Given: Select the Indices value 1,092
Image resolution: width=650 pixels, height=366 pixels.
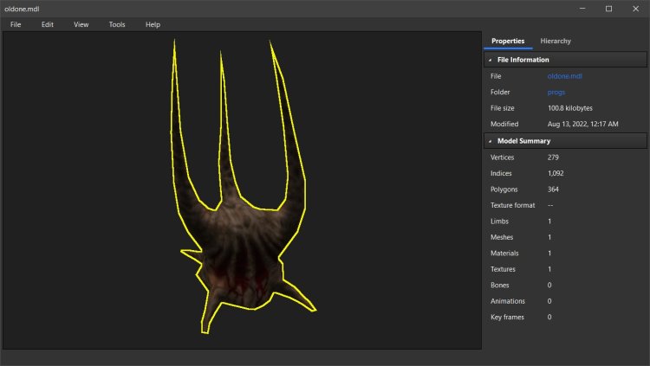Looking at the screenshot, I should tap(557, 173).
